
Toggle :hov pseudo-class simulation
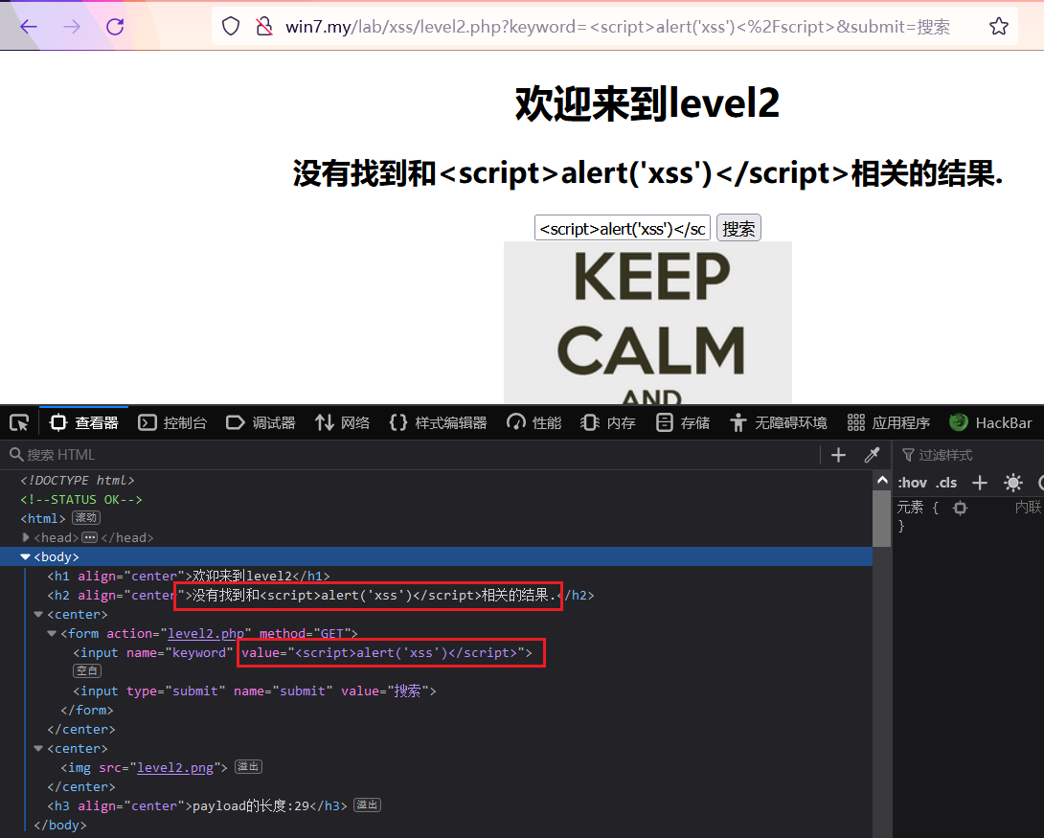[x=912, y=483]
